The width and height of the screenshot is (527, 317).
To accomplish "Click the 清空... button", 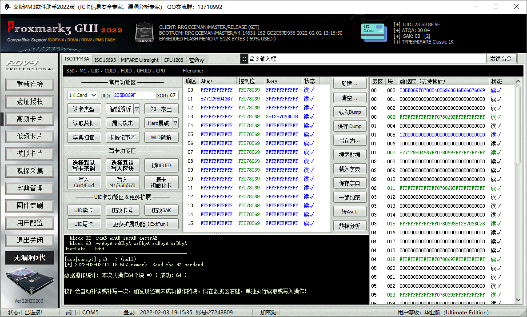I will (x=350, y=98).
